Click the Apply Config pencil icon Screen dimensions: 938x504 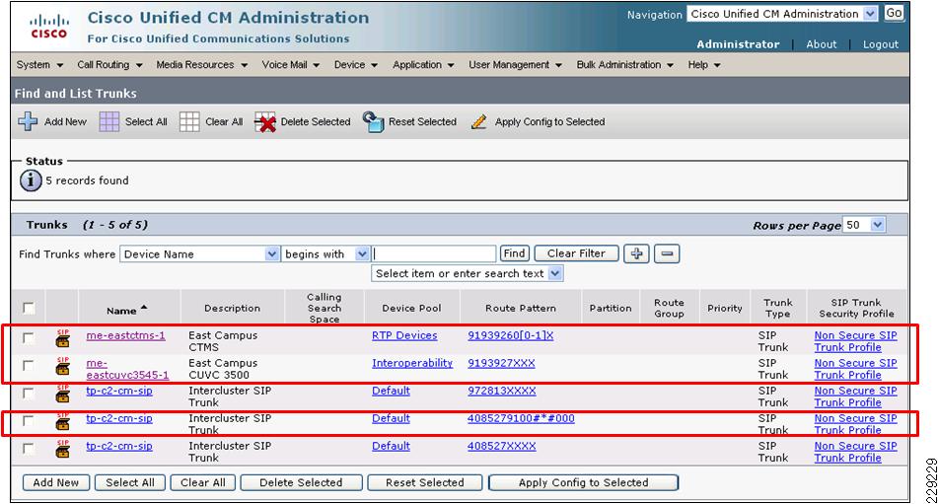pyautogui.click(x=479, y=122)
